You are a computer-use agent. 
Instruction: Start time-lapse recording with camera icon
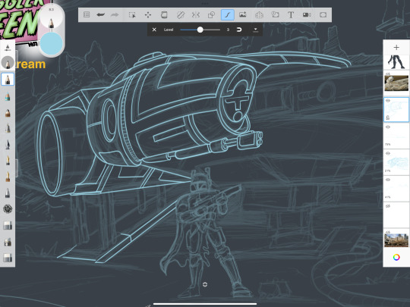307,15
